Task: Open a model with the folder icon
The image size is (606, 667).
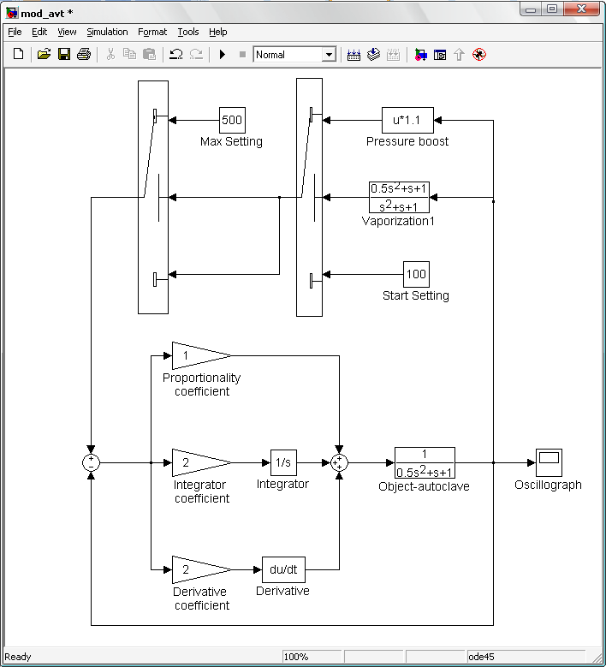Action: [x=44, y=54]
